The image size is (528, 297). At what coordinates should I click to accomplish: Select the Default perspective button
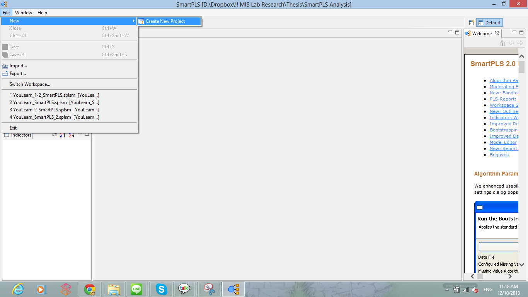pyautogui.click(x=489, y=23)
